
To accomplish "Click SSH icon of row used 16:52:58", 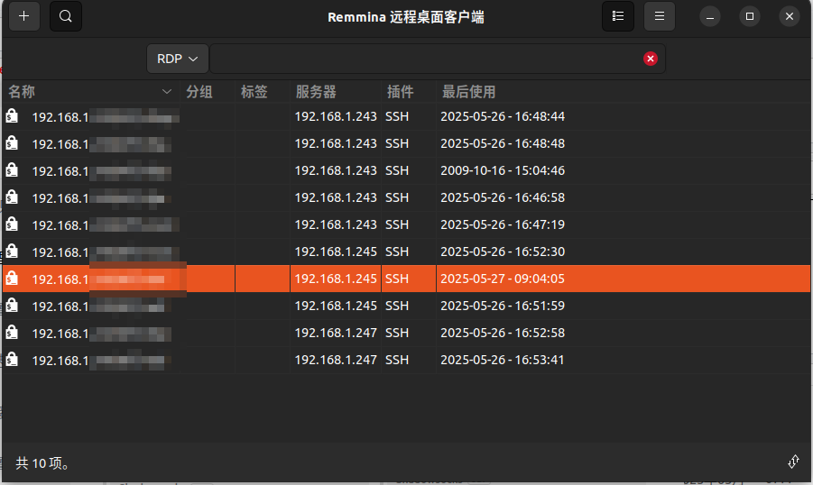I will point(12,332).
